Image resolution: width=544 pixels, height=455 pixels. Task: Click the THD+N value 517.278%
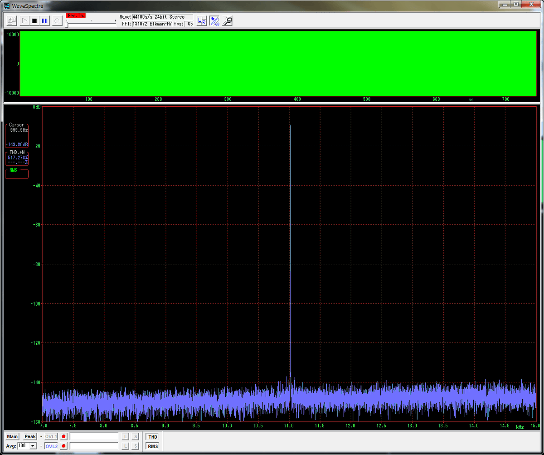coord(18,157)
